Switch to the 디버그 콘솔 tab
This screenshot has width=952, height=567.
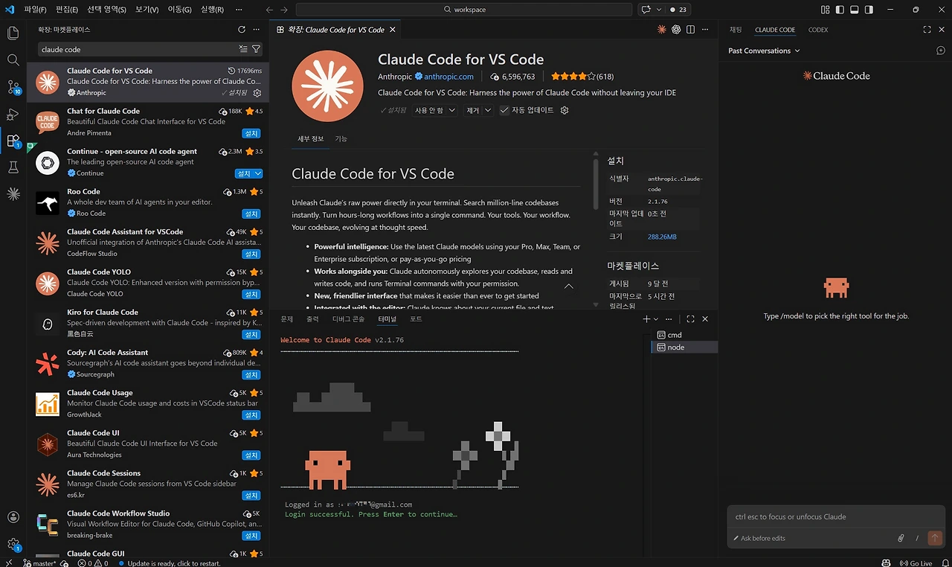click(x=348, y=318)
